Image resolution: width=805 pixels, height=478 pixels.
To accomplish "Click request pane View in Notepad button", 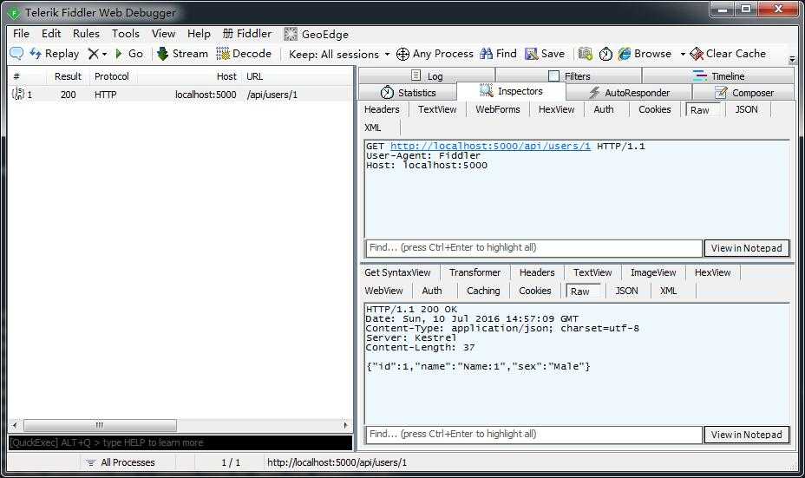I will click(747, 248).
